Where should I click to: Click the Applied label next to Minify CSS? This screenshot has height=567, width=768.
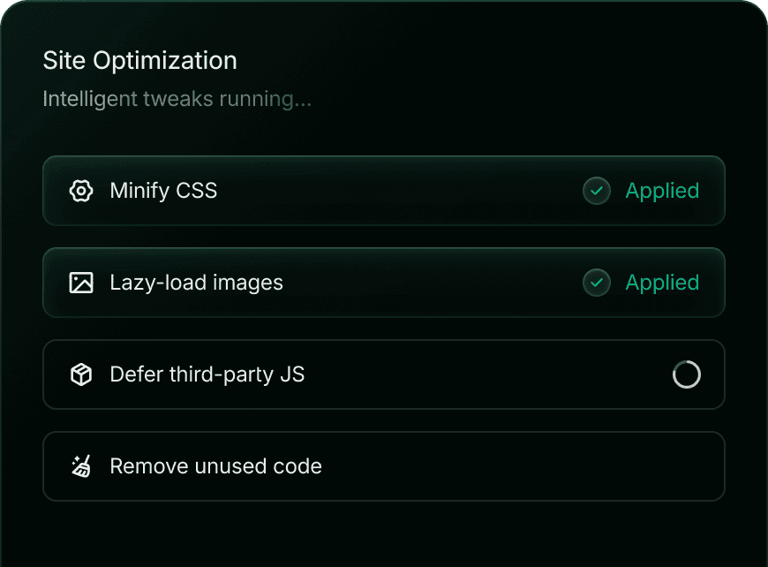tap(662, 191)
